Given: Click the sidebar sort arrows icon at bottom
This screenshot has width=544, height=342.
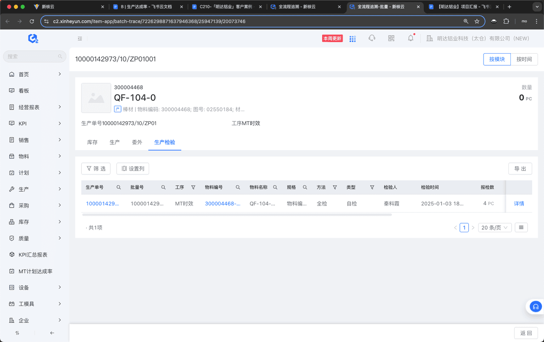Looking at the screenshot, I should point(17,333).
